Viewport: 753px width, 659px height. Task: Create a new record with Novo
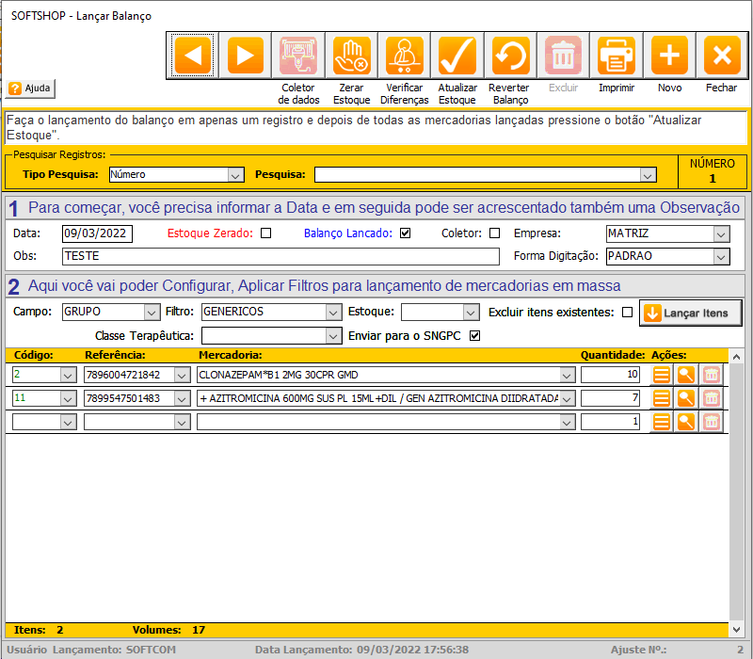669,56
